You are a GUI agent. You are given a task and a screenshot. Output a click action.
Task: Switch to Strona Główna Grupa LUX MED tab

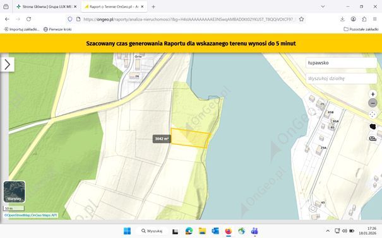(44, 7)
